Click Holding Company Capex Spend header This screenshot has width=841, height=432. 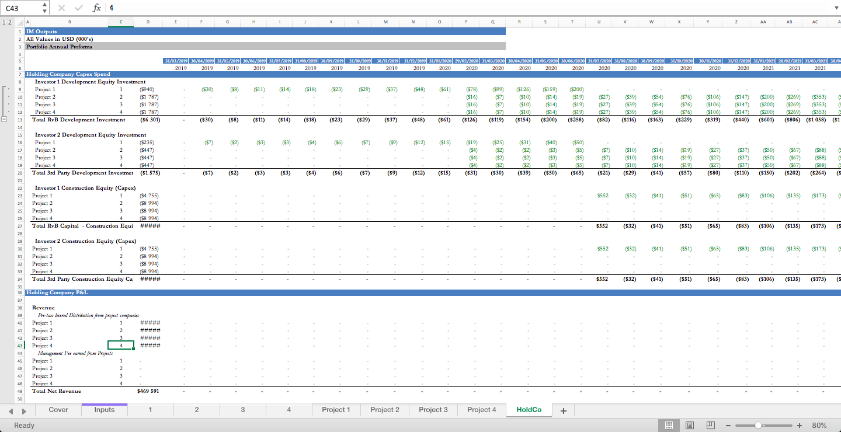68,74
